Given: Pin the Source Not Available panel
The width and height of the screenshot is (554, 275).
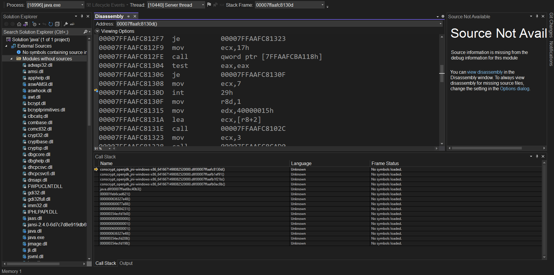Looking at the screenshot, I should click(537, 17).
